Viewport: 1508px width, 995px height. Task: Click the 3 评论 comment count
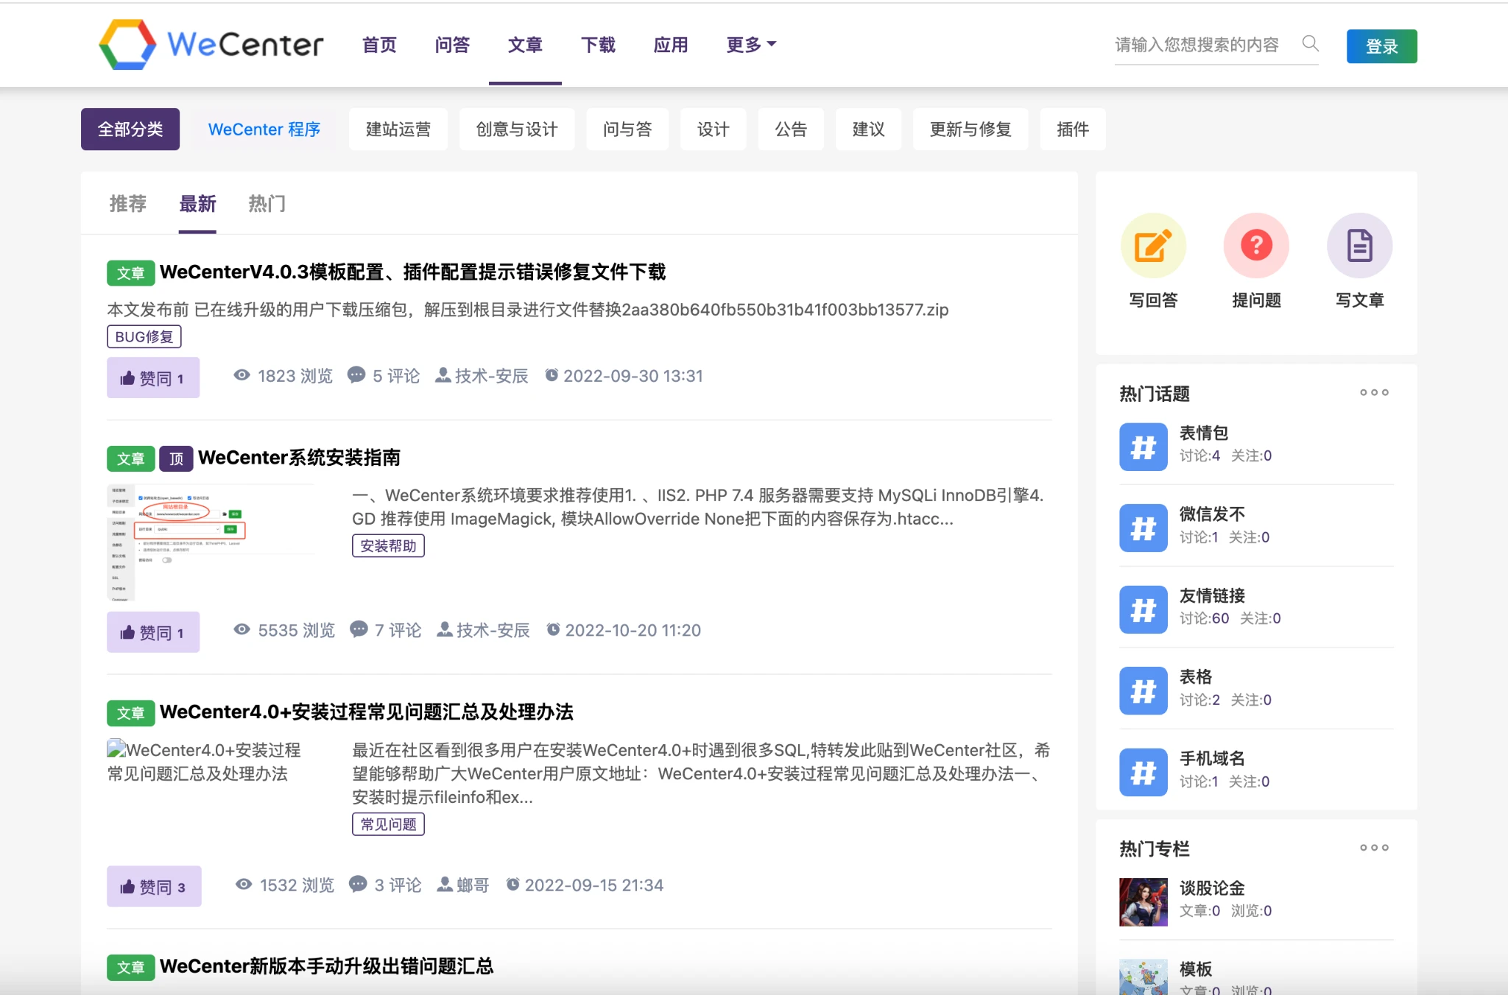(385, 885)
